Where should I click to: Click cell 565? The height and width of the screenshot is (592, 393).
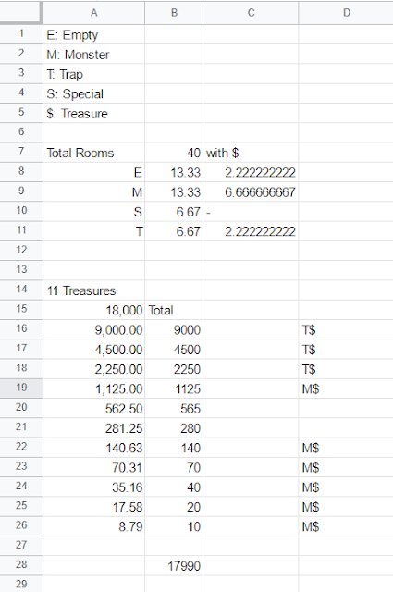pyautogui.click(x=174, y=408)
